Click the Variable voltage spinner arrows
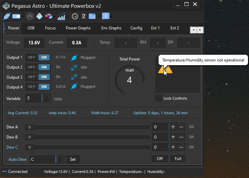 coord(46,98)
